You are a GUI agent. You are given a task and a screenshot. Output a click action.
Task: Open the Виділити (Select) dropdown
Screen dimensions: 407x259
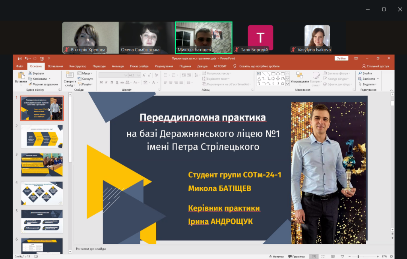368,84
